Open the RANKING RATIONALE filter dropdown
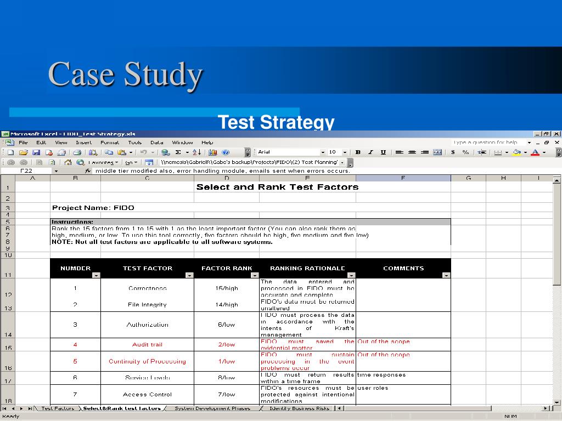Viewport: 562px width, 421px height. point(351,275)
